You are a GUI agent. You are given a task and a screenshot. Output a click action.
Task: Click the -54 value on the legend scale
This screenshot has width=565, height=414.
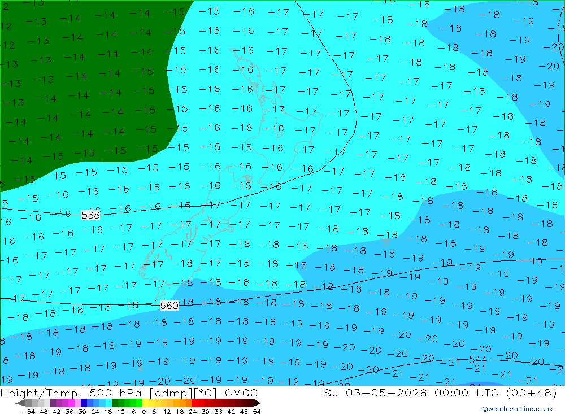pos(28,412)
